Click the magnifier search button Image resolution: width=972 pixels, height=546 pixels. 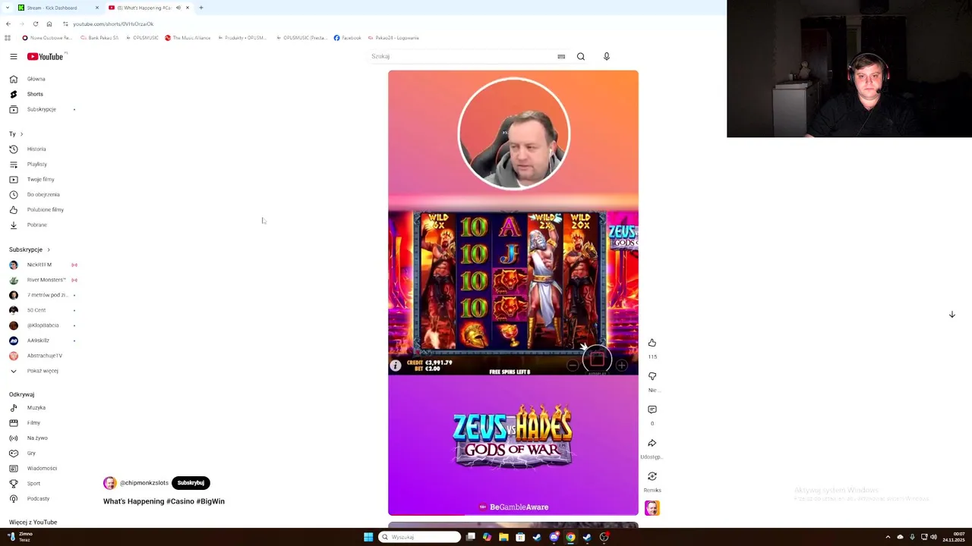click(581, 56)
